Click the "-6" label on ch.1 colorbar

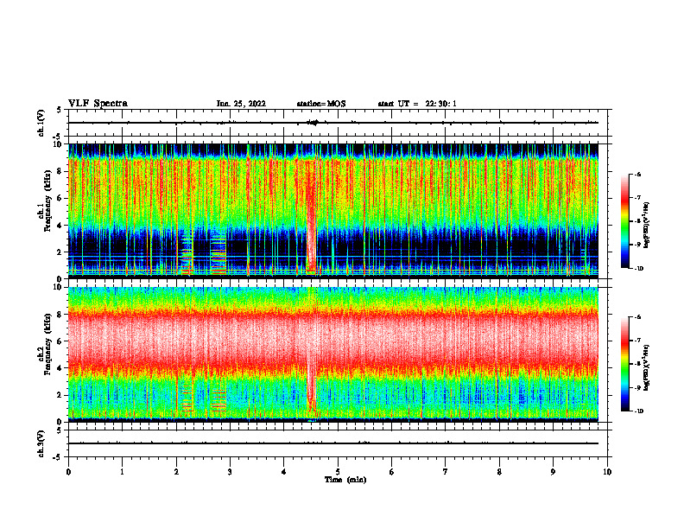[637, 175]
